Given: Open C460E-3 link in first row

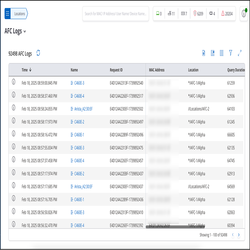Looking at the screenshot, I should tap(79, 83).
